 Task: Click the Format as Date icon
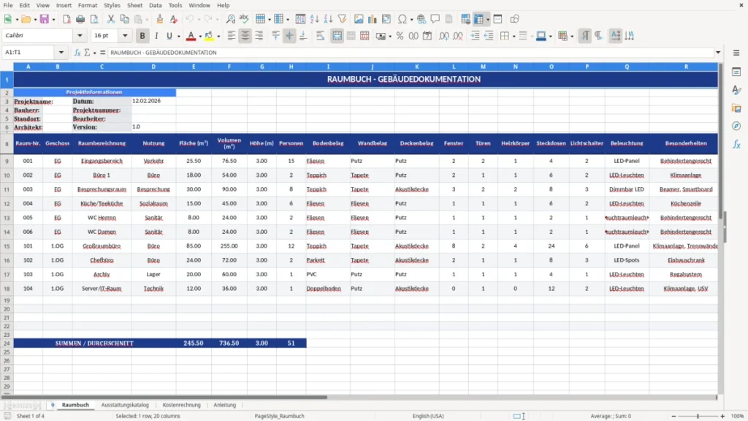[x=427, y=36]
